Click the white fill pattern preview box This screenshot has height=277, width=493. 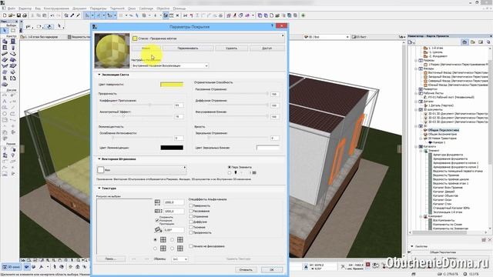click(x=101, y=170)
